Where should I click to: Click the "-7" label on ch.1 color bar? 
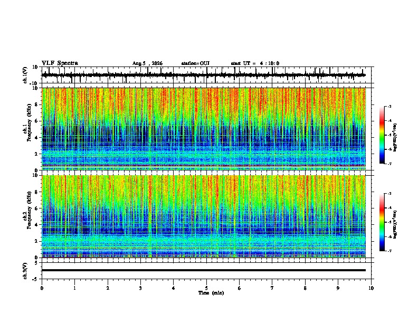coord(389,164)
